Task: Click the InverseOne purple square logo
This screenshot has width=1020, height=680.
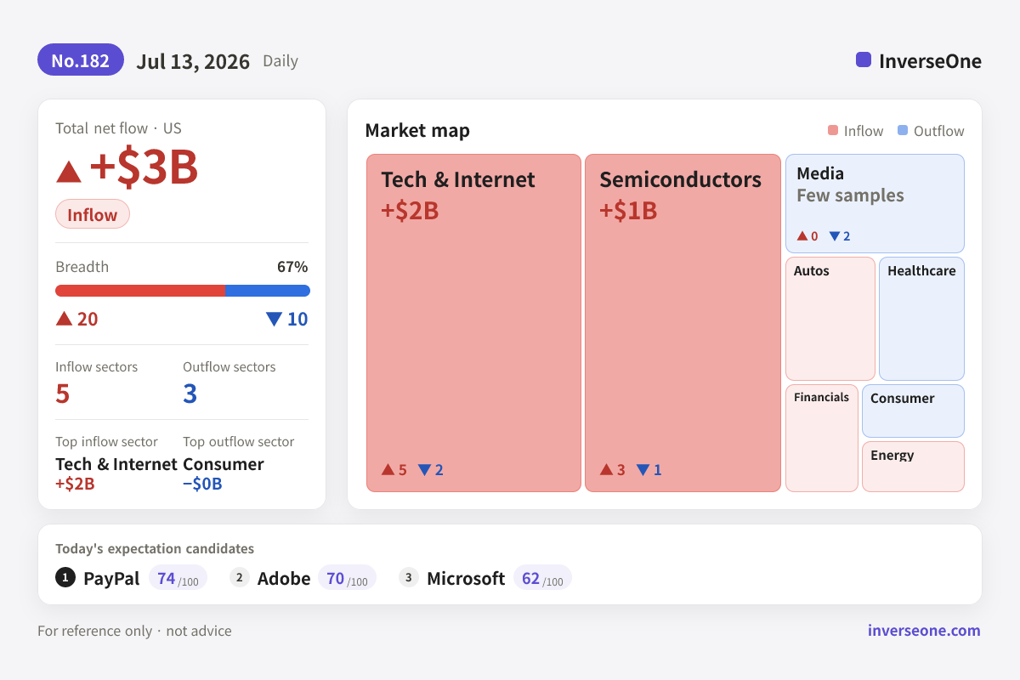Action: 864,60
